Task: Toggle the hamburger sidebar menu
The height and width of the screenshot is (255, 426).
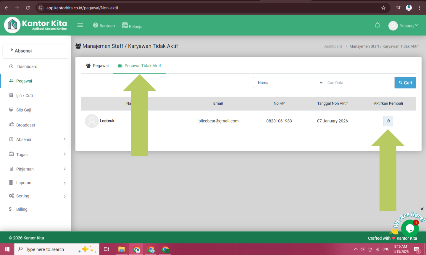Action: click(80, 25)
